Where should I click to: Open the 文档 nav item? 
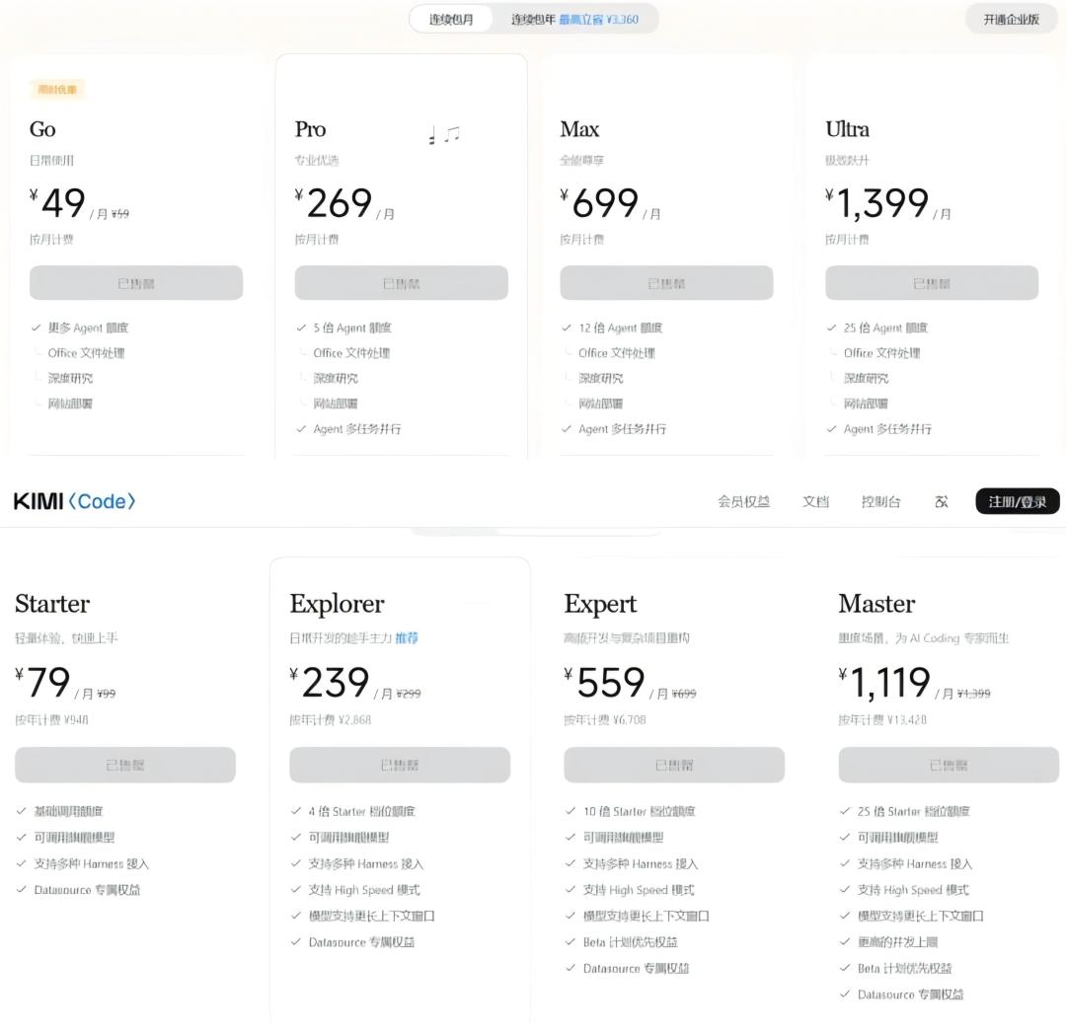(x=816, y=501)
